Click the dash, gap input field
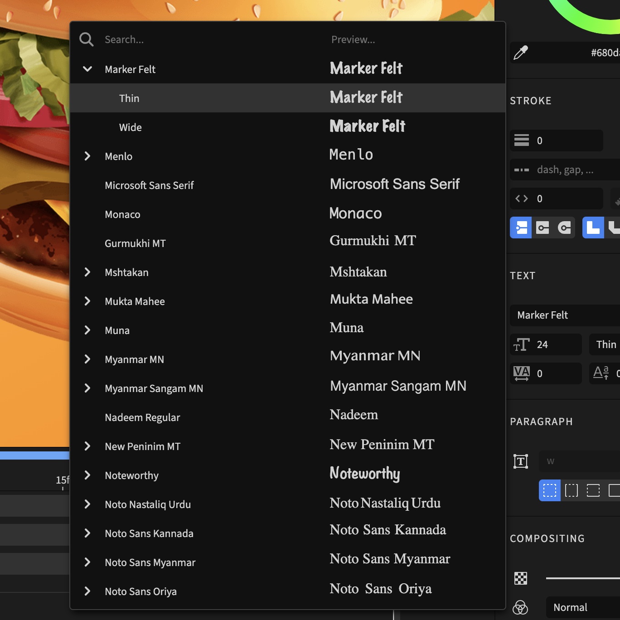 point(565,170)
